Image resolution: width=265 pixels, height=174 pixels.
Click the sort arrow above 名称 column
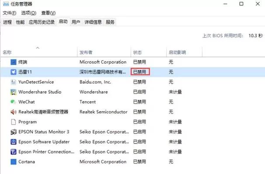coord(38,48)
